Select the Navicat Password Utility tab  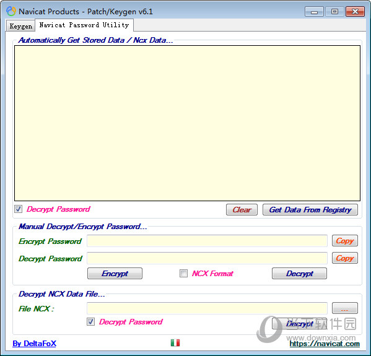pos(84,25)
